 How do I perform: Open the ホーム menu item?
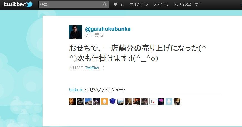pos(119,4)
